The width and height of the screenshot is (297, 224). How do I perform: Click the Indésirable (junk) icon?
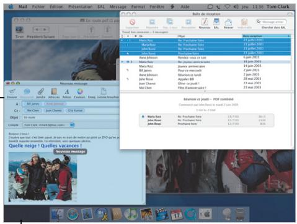point(244,22)
